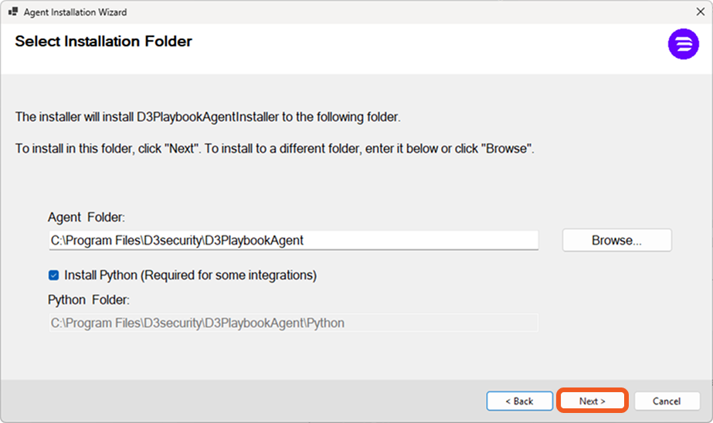Click the 'Python Folder:' label
Viewport: 713px width, 423px height.
coord(89,299)
